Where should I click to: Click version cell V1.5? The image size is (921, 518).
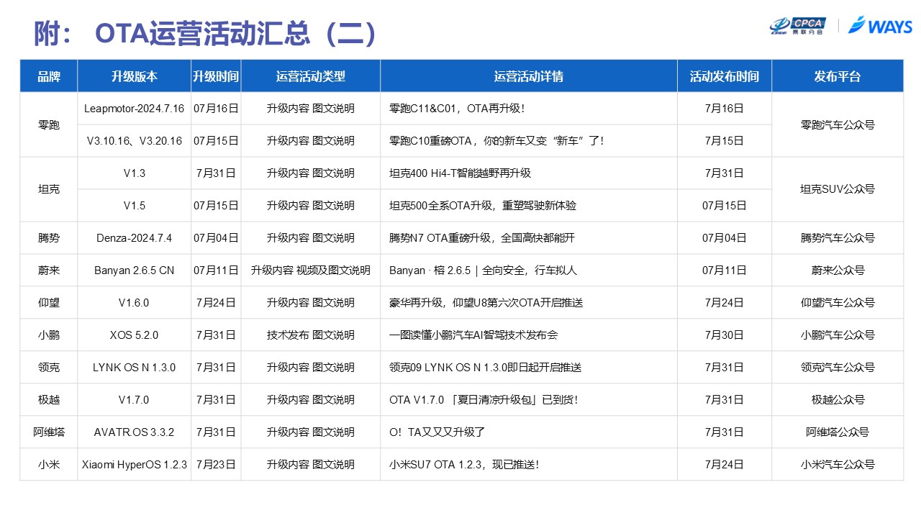coord(134,206)
